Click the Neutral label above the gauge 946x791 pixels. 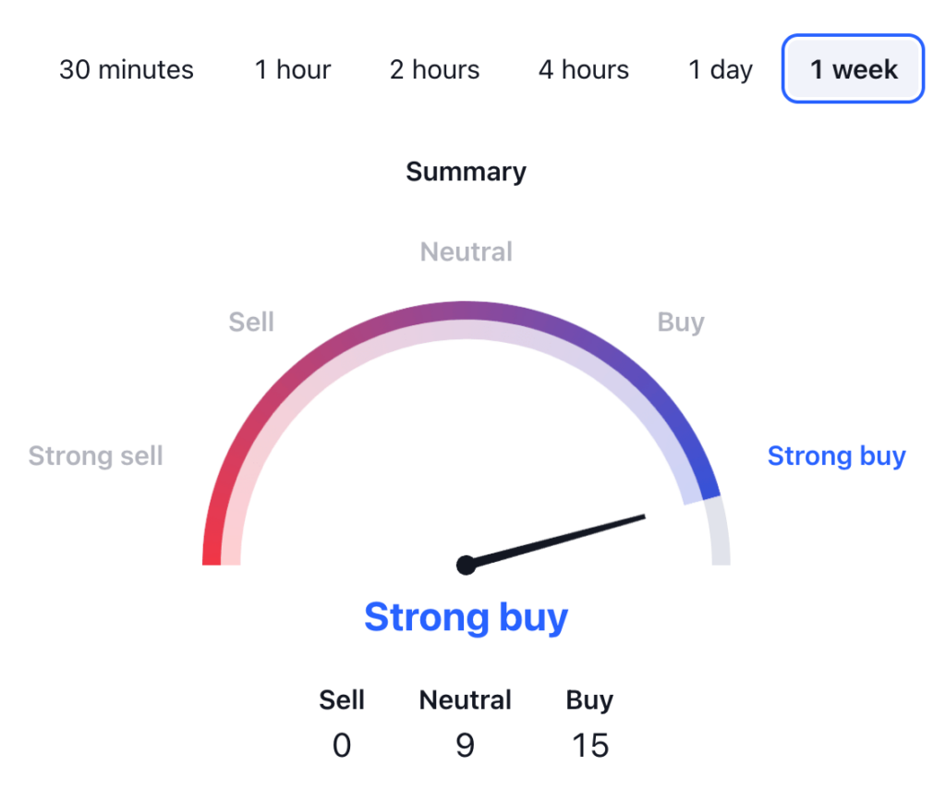point(467,251)
